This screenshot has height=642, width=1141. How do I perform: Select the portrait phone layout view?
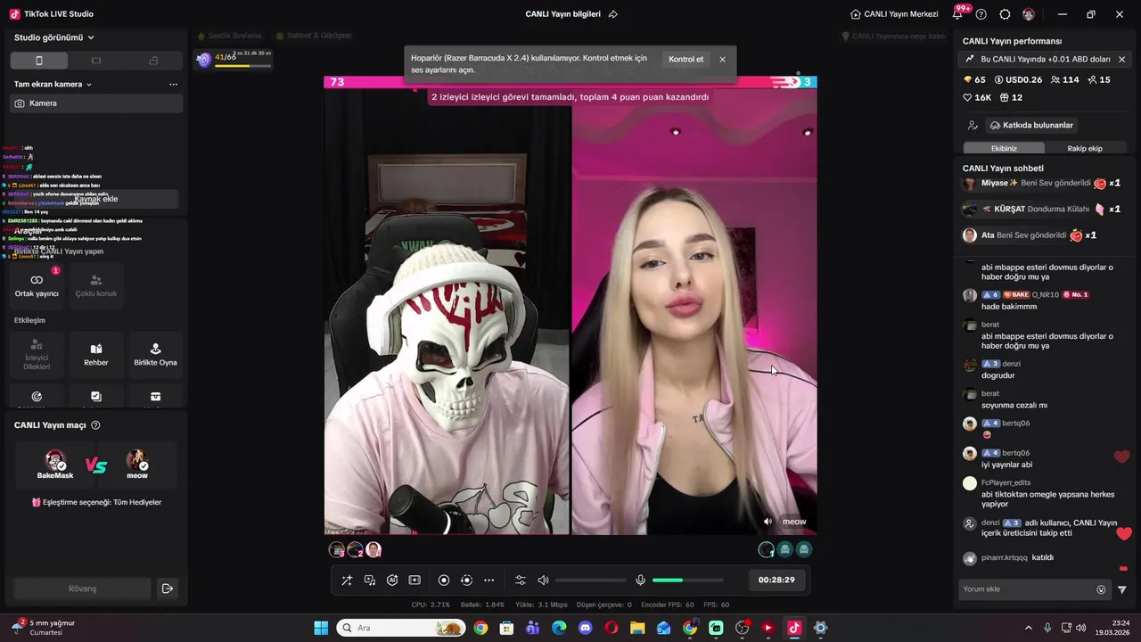pos(39,61)
